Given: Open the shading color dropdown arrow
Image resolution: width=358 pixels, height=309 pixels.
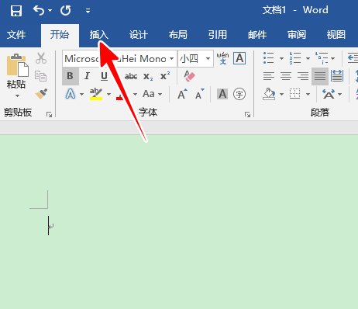Looking at the screenshot, I should [x=281, y=94].
